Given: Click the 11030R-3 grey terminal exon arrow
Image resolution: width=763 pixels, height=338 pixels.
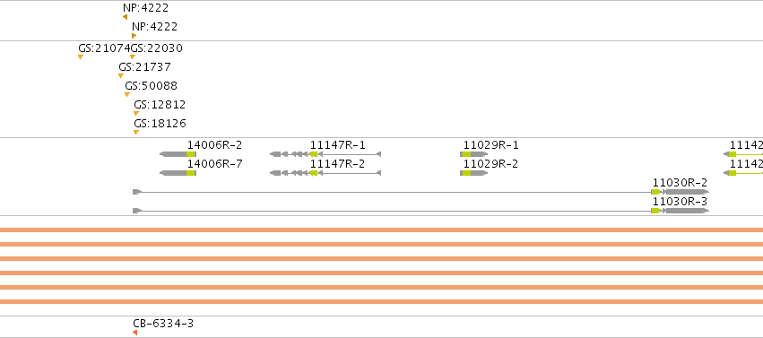Looking at the screenshot, I should (x=687, y=211).
